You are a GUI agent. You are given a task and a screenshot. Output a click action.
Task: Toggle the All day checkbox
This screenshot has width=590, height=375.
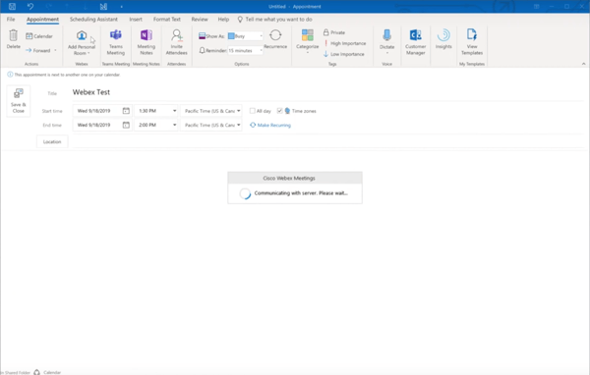(253, 111)
